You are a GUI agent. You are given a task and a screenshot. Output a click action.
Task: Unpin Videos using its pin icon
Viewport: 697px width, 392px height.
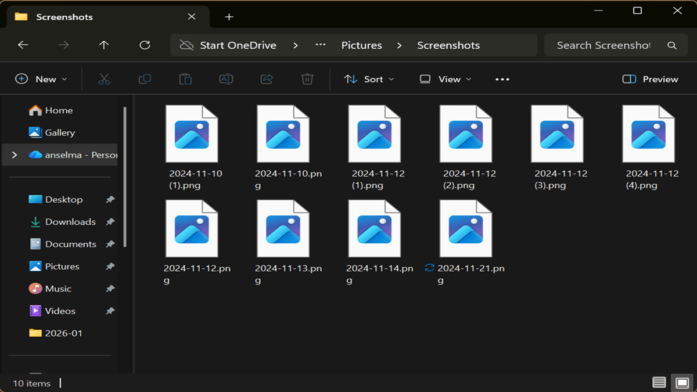[x=110, y=311]
